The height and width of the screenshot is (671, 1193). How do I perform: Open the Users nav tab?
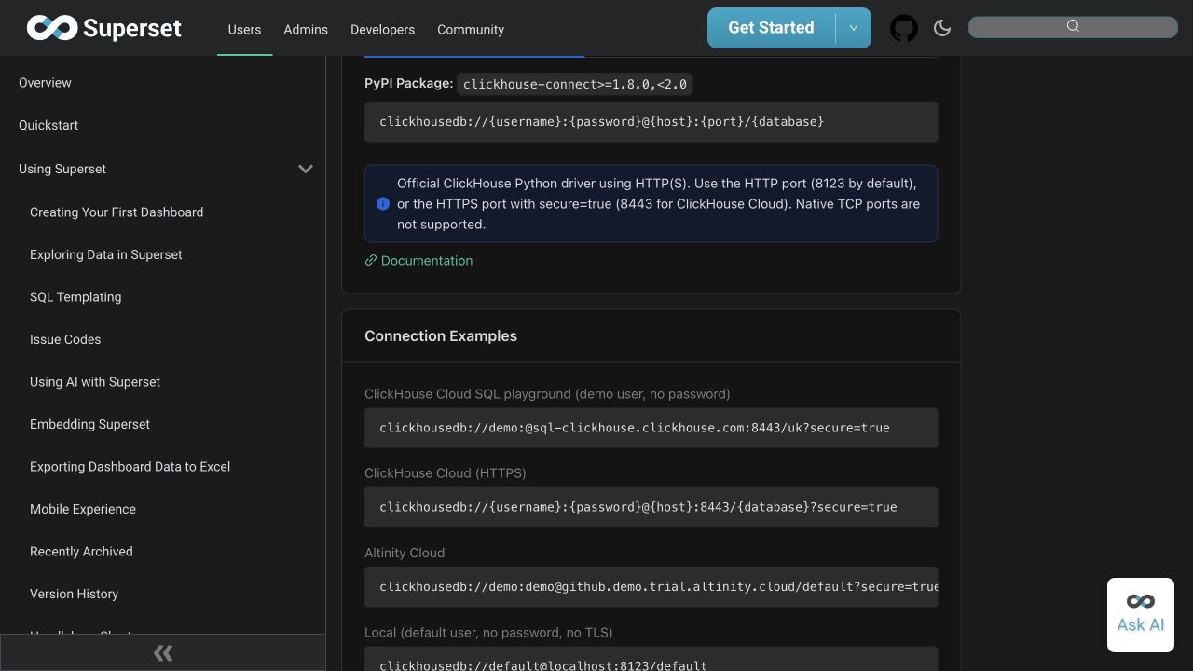244,29
